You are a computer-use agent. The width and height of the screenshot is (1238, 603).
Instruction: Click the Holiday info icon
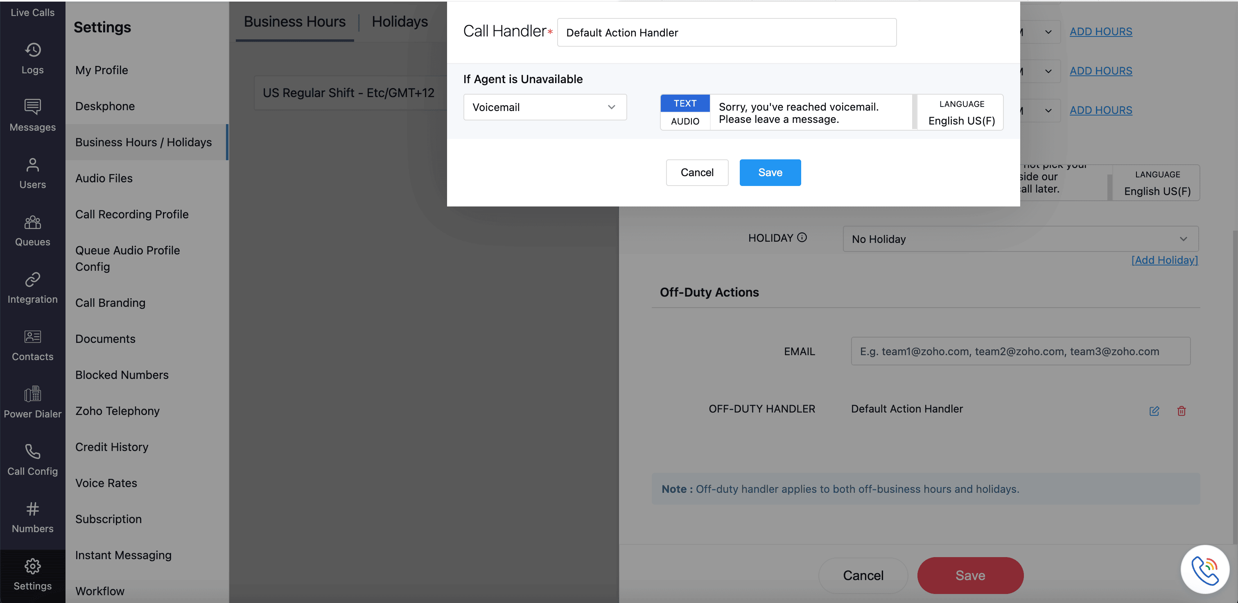(x=802, y=238)
